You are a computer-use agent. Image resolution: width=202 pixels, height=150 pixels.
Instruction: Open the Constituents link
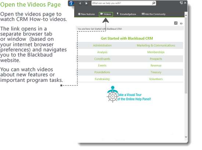coord(102,59)
